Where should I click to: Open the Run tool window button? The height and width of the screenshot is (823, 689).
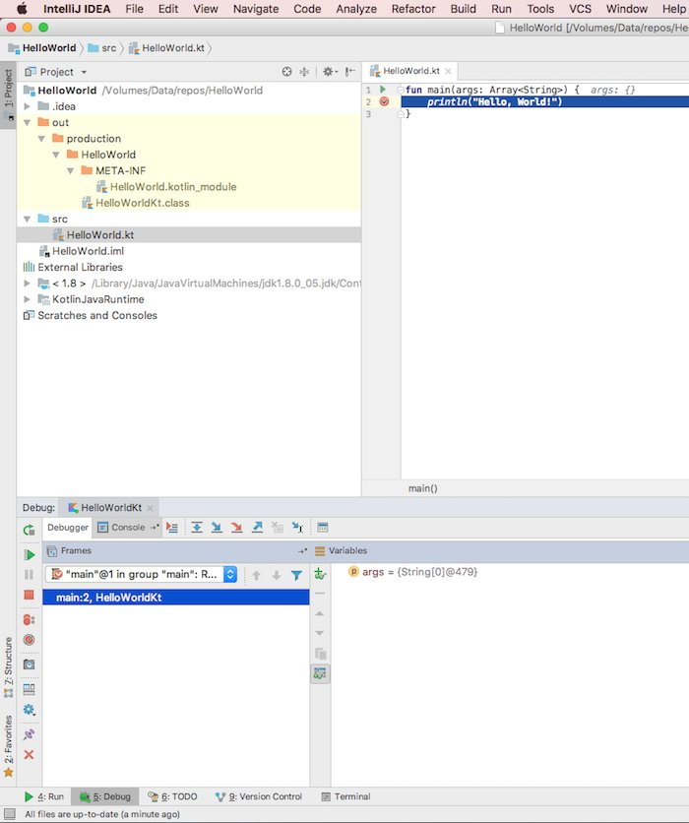[x=44, y=796]
